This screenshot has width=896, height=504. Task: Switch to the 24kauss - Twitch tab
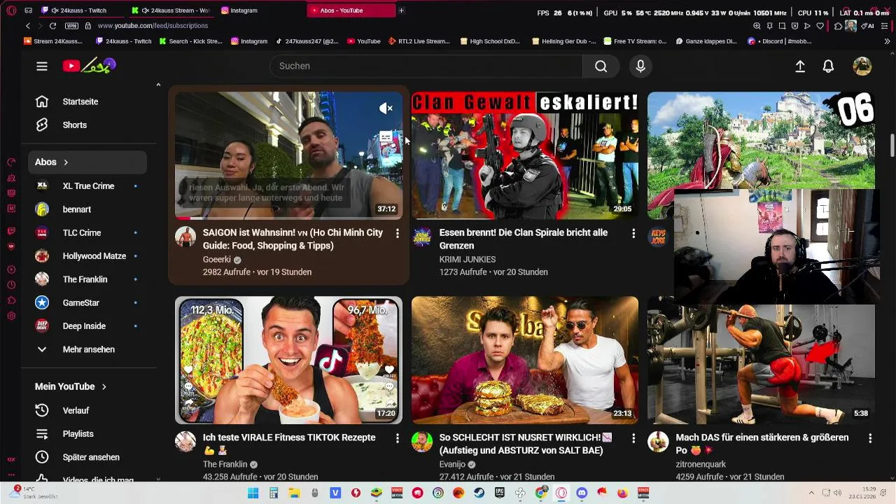click(x=83, y=10)
